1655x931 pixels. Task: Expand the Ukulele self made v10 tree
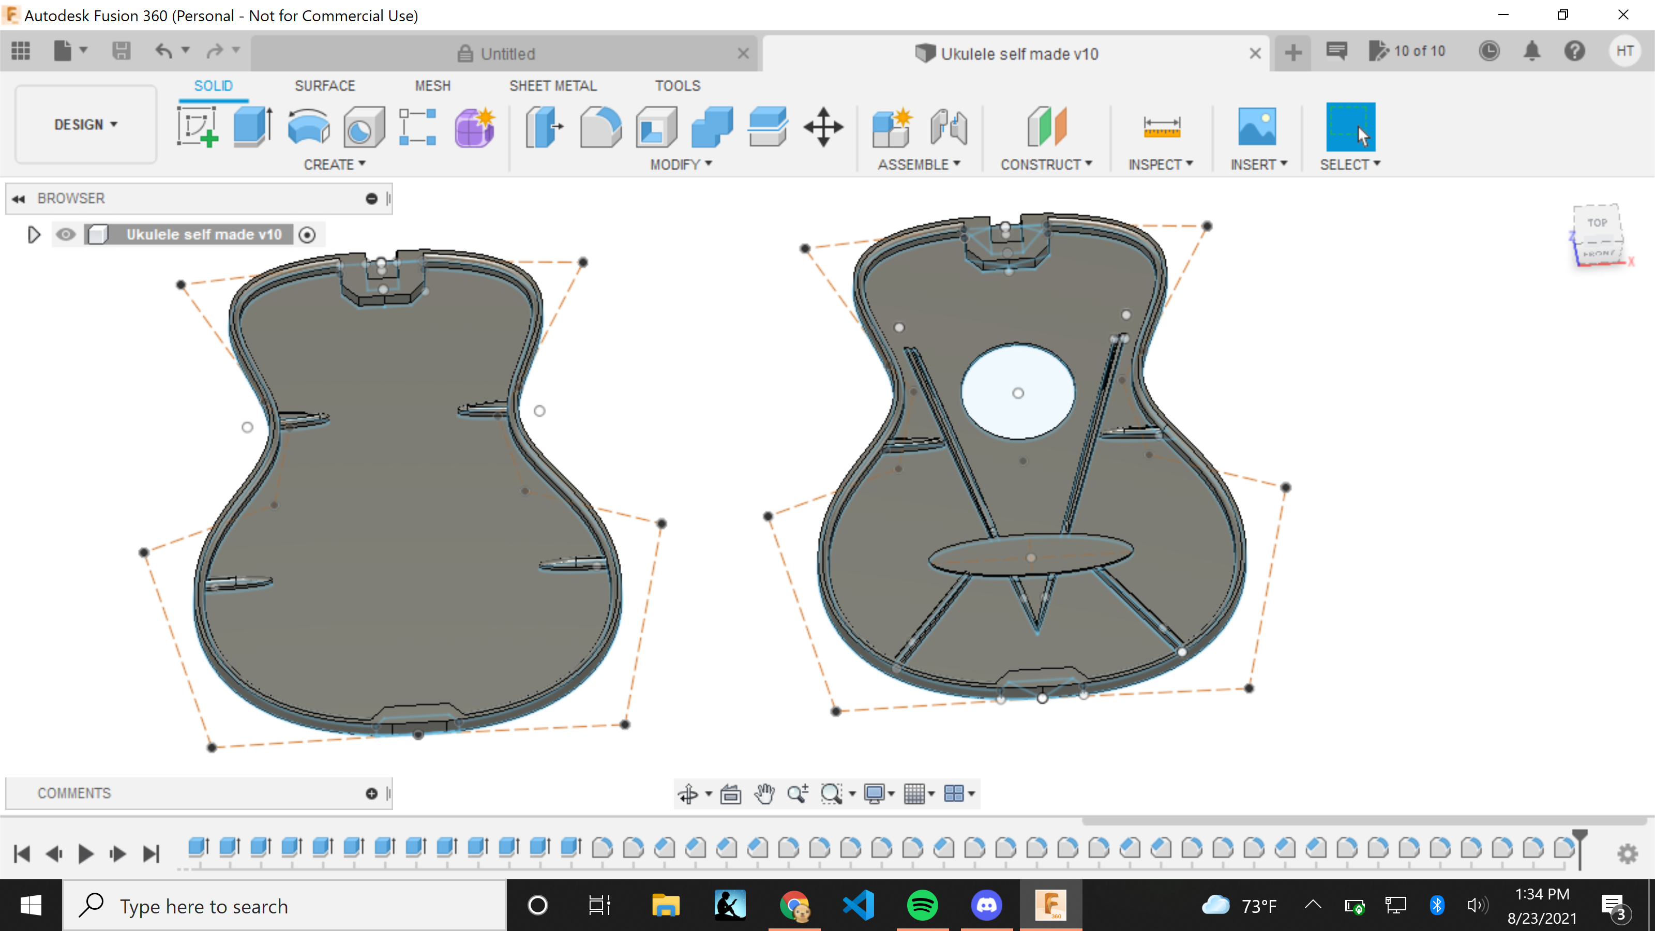tap(33, 234)
